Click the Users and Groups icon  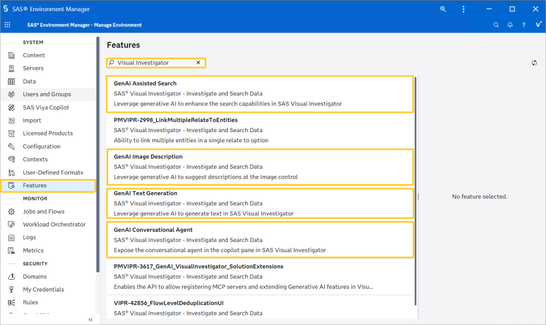pyautogui.click(x=11, y=94)
